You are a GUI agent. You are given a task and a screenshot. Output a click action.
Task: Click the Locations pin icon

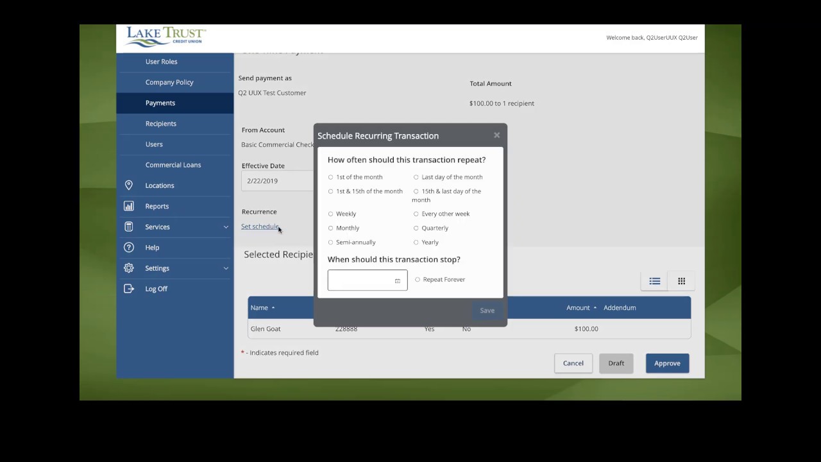coord(129,185)
